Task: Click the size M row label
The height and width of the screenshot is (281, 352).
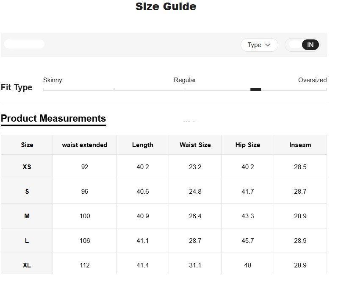Action: [x=27, y=216]
